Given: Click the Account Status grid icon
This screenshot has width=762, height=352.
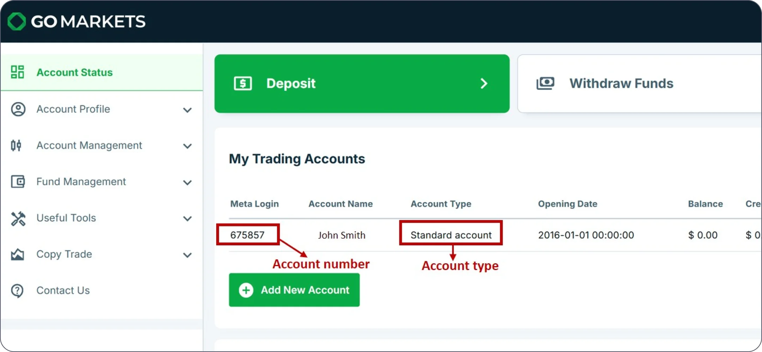Looking at the screenshot, I should [x=17, y=72].
